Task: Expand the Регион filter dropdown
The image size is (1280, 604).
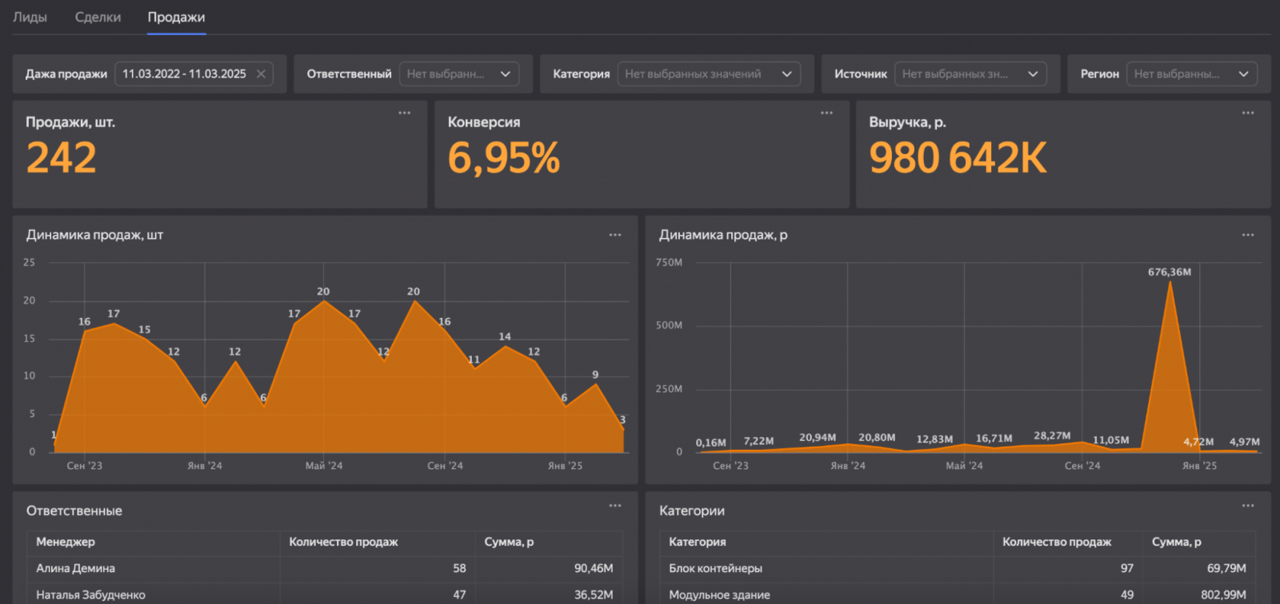Action: pos(1191,74)
